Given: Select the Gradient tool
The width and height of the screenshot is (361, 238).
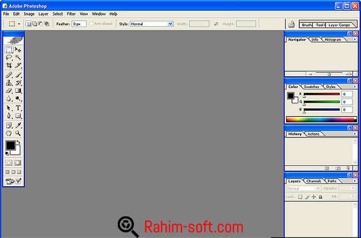Looking at the screenshot, I should pyautogui.click(x=18, y=91).
